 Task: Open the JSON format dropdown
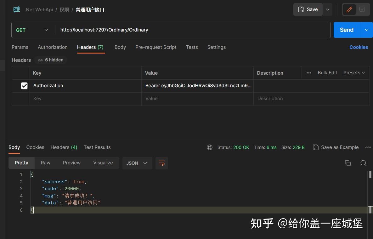pyautogui.click(x=137, y=163)
